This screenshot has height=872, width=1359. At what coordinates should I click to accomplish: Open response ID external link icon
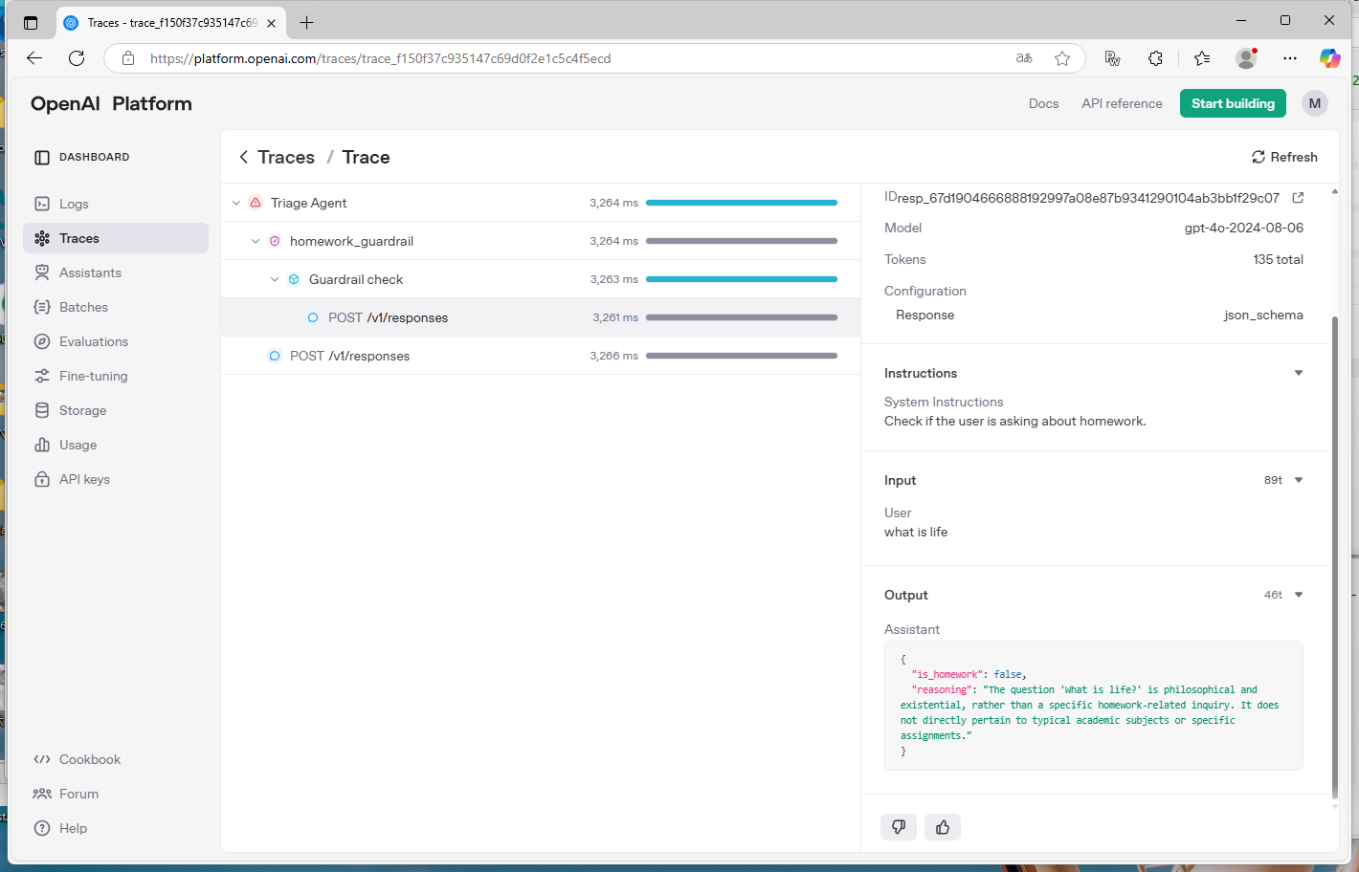(1298, 198)
